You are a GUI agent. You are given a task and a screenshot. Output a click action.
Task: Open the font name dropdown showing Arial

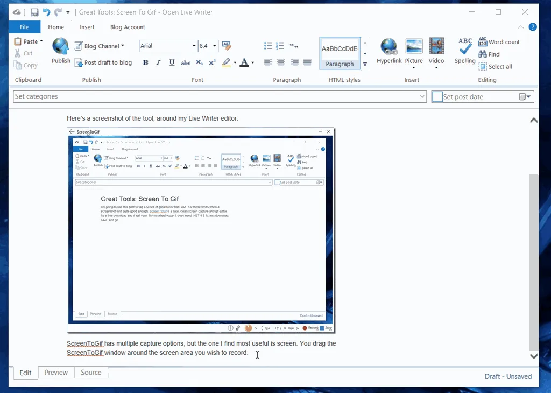click(x=194, y=46)
